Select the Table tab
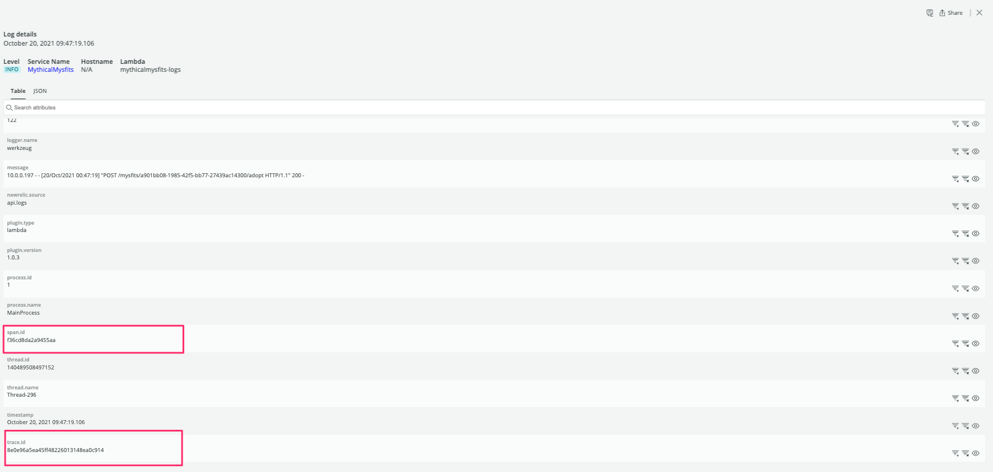Image resolution: width=993 pixels, height=472 pixels. pyautogui.click(x=18, y=91)
